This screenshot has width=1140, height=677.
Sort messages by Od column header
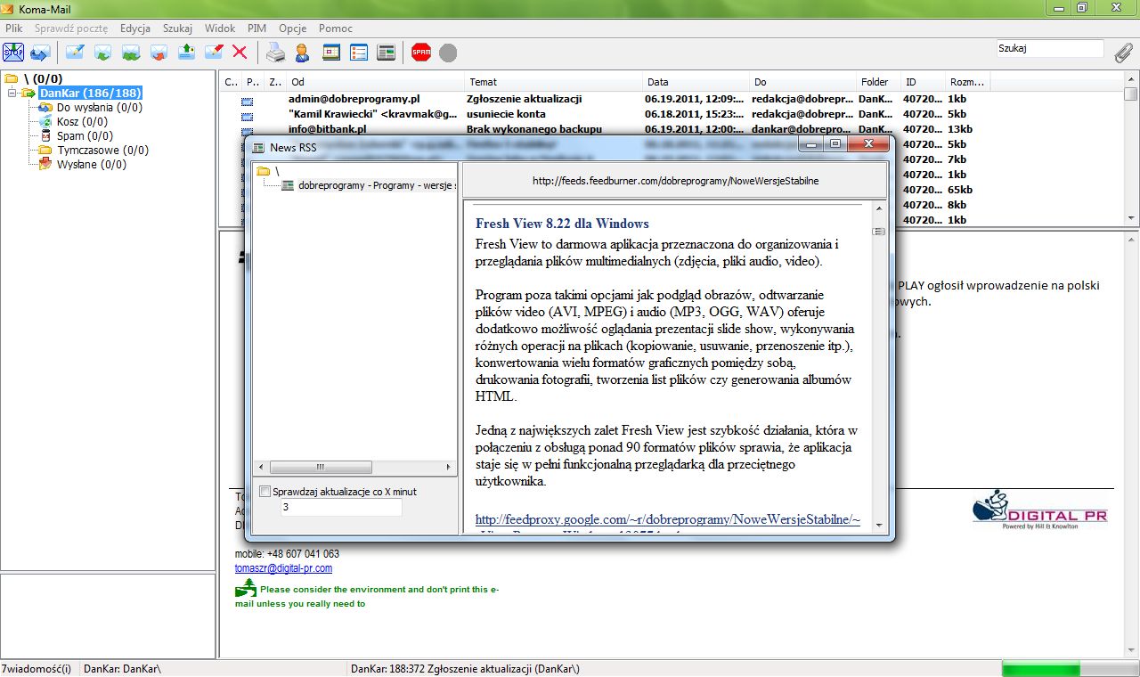[375, 82]
